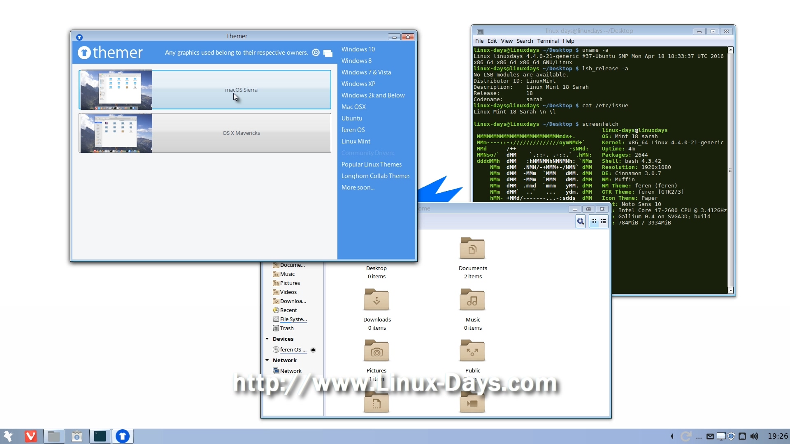Open Popular Linux Themes category

(x=372, y=164)
